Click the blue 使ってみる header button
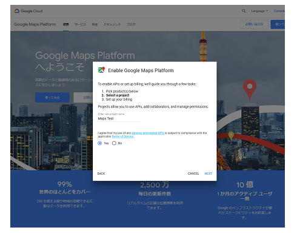 [278, 24]
